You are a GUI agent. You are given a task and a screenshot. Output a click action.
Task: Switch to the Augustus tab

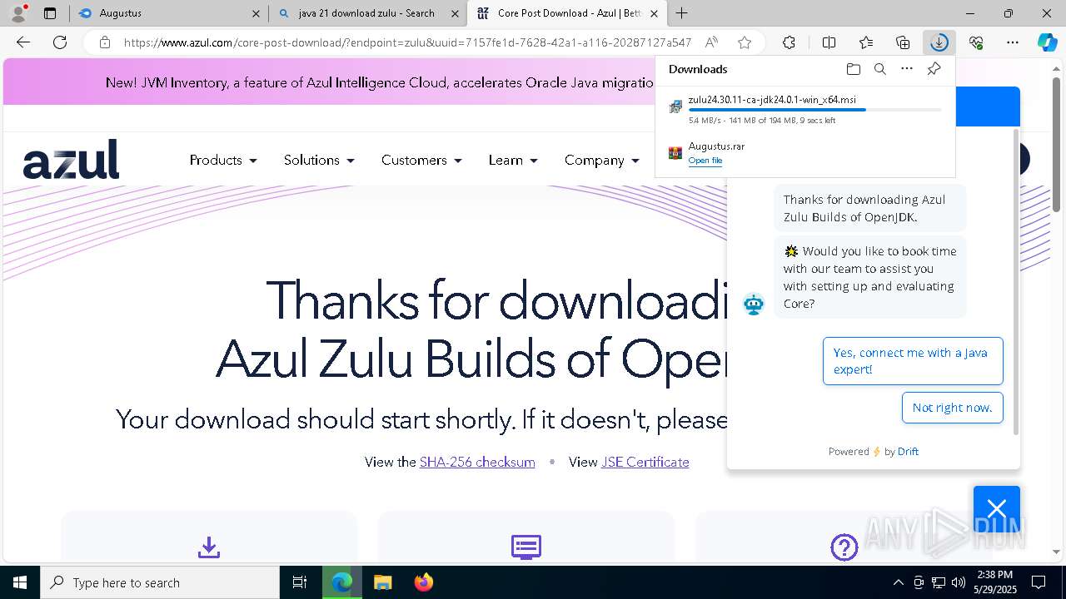click(169, 13)
